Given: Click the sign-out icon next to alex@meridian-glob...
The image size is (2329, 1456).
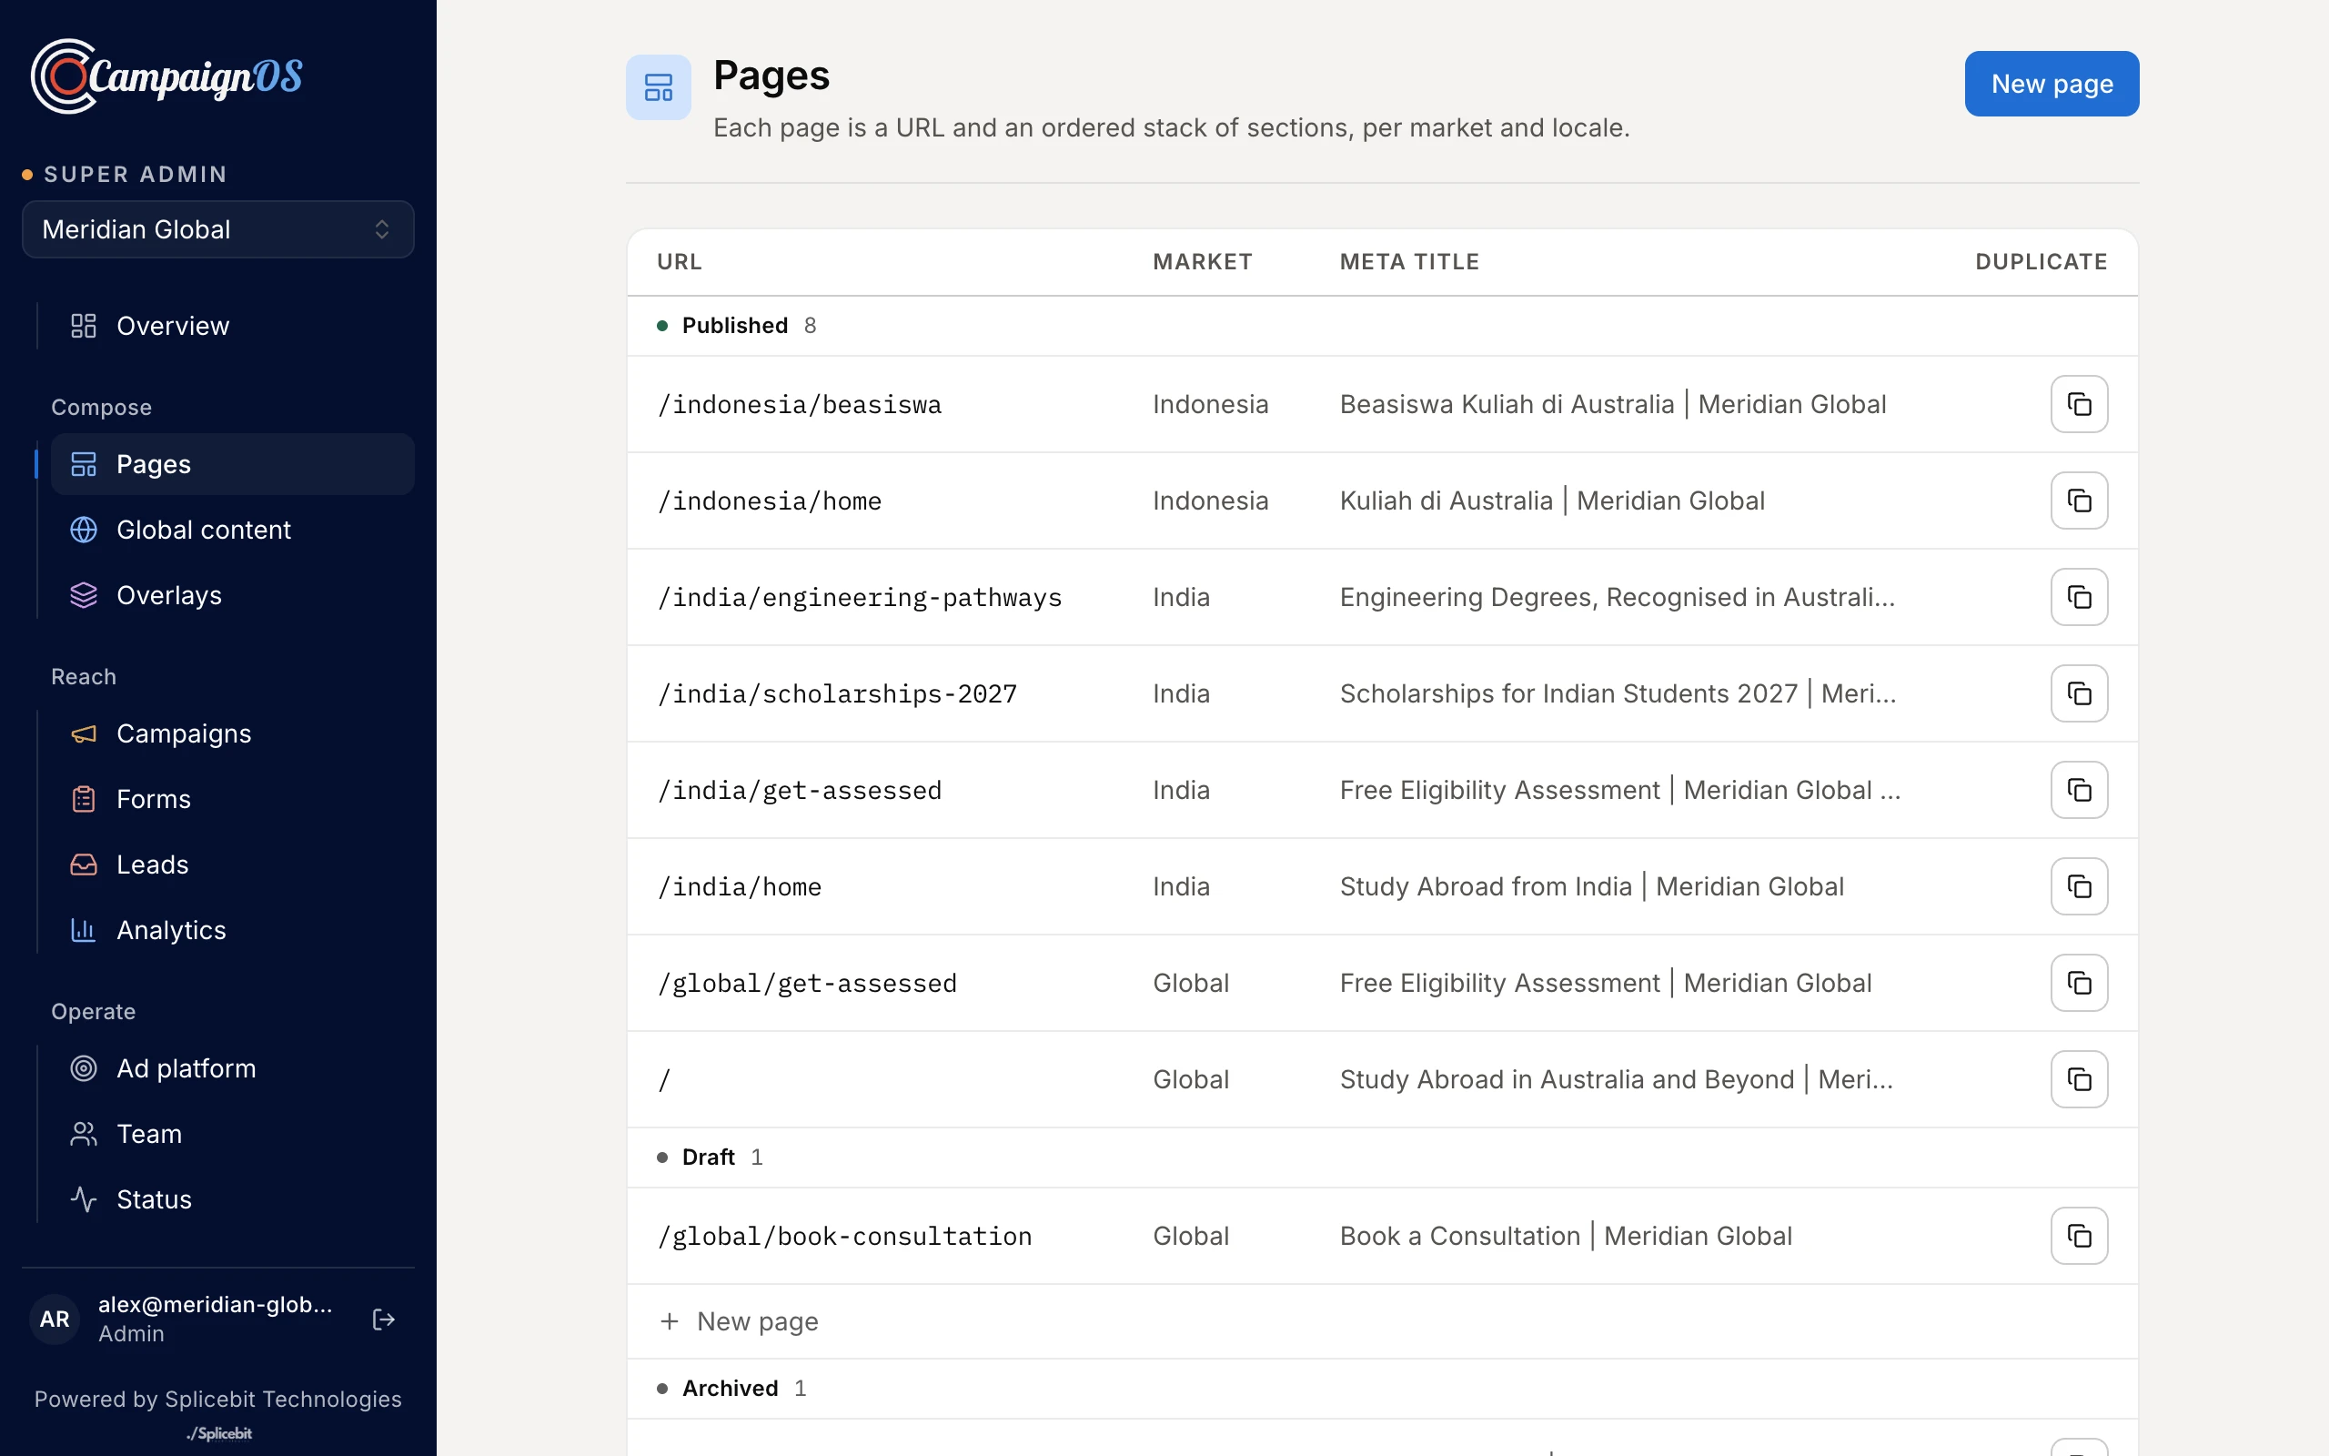Looking at the screenshot, I should 383,1319.
